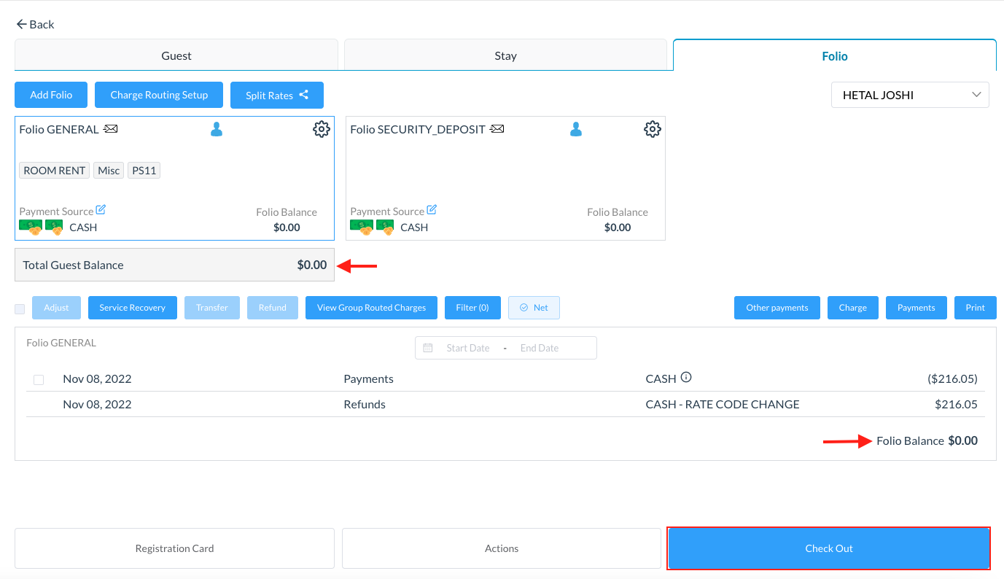Click the Start Date field

pyautogui.click(x=467, y=348)
